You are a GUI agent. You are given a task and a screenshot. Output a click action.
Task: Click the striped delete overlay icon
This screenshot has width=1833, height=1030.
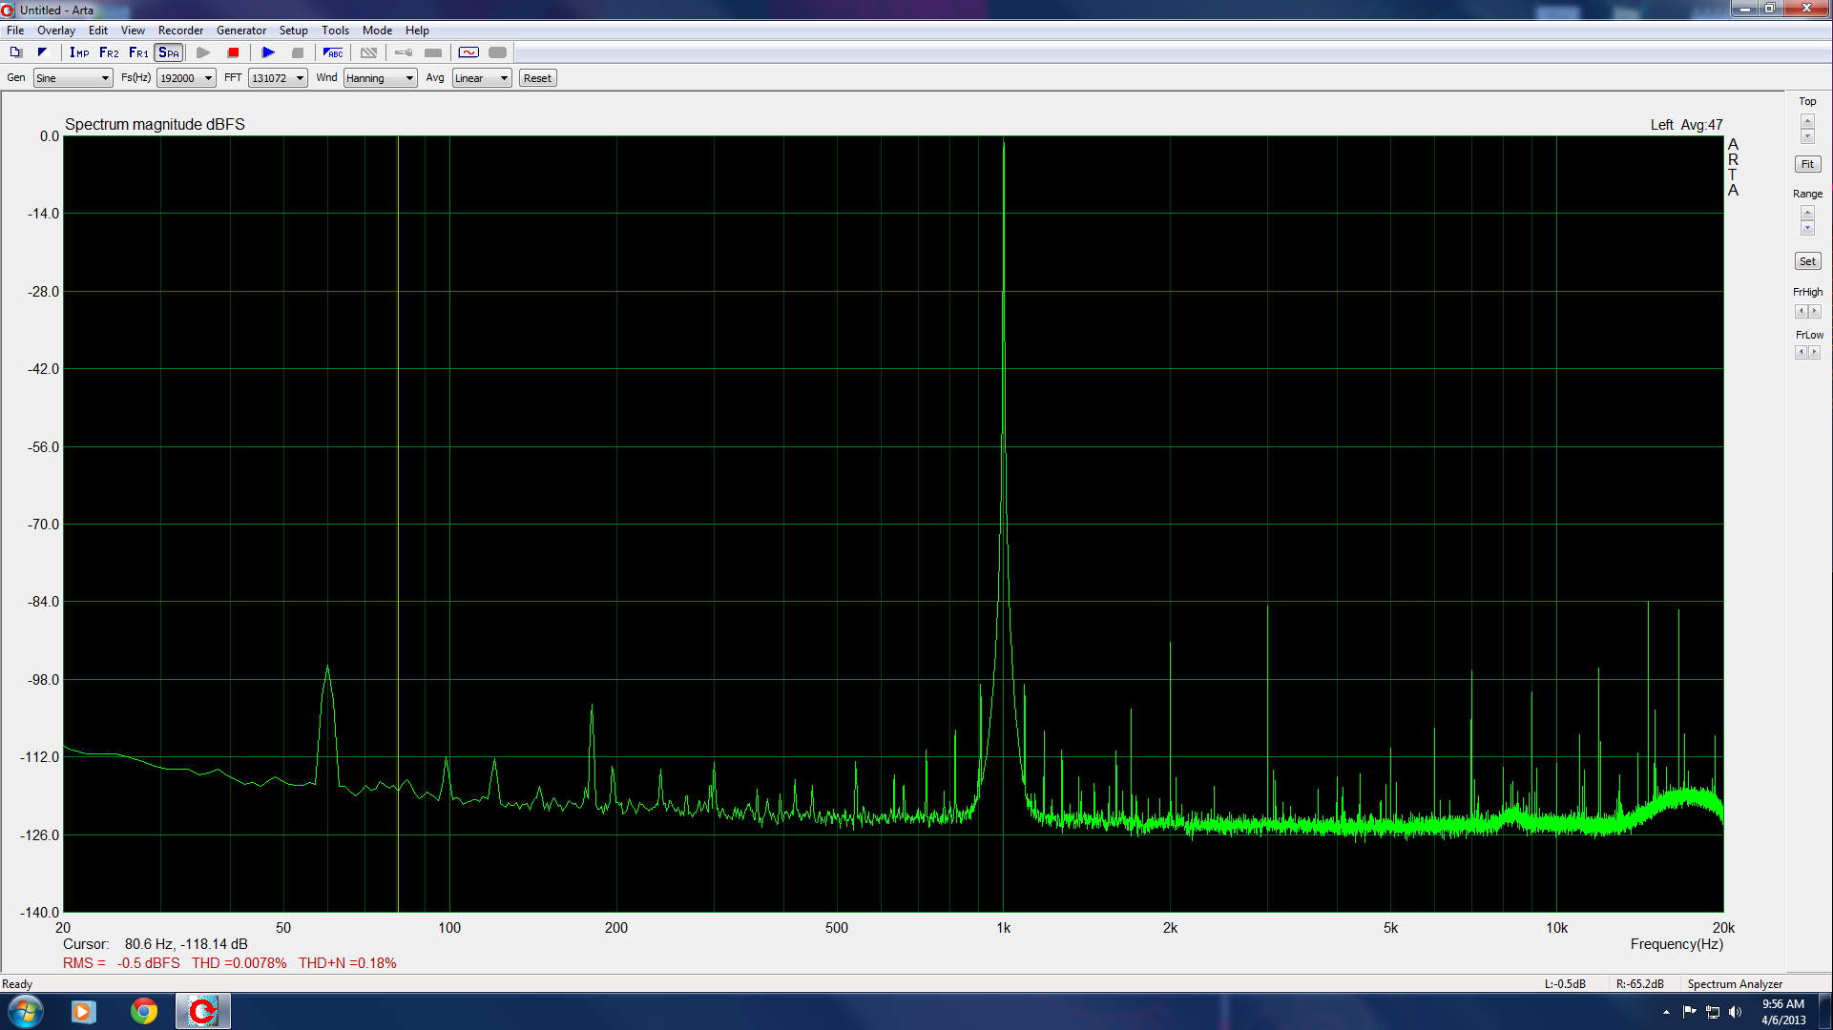[368, 52]
